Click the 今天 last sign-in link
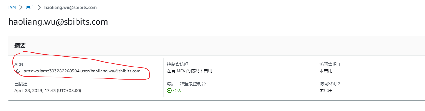 coord(177,90)
